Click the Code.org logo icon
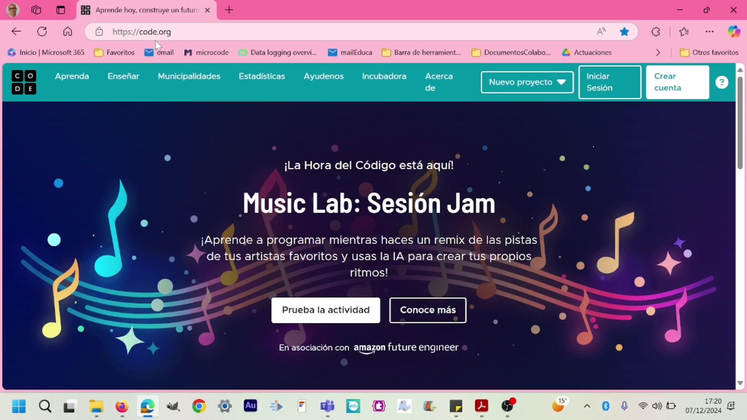Screen dimensions: 747x420 (24, 82)
